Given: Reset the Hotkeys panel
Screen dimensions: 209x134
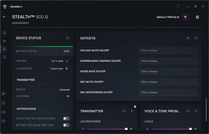Looking at the screenshot, I should coord(188,38).
